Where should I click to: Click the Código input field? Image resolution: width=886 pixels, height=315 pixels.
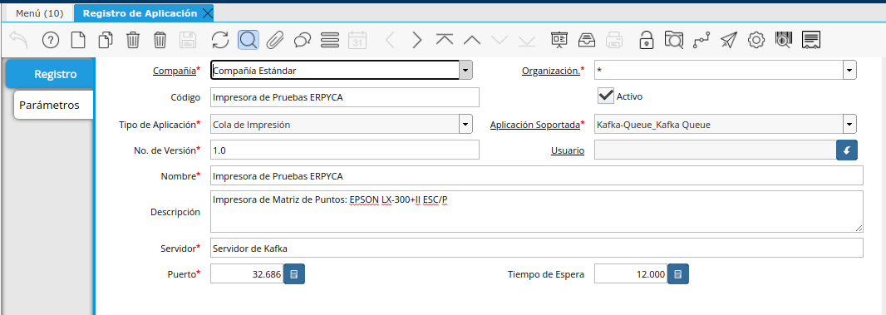[345, 97]
